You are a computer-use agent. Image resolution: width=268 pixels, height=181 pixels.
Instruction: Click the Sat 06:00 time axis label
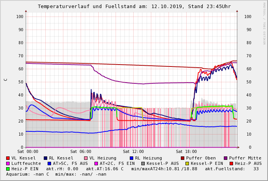click(x=81, y=152)
